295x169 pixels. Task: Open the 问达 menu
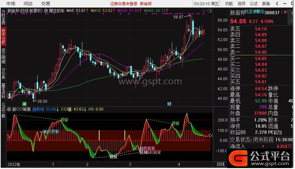click(28, 4)
